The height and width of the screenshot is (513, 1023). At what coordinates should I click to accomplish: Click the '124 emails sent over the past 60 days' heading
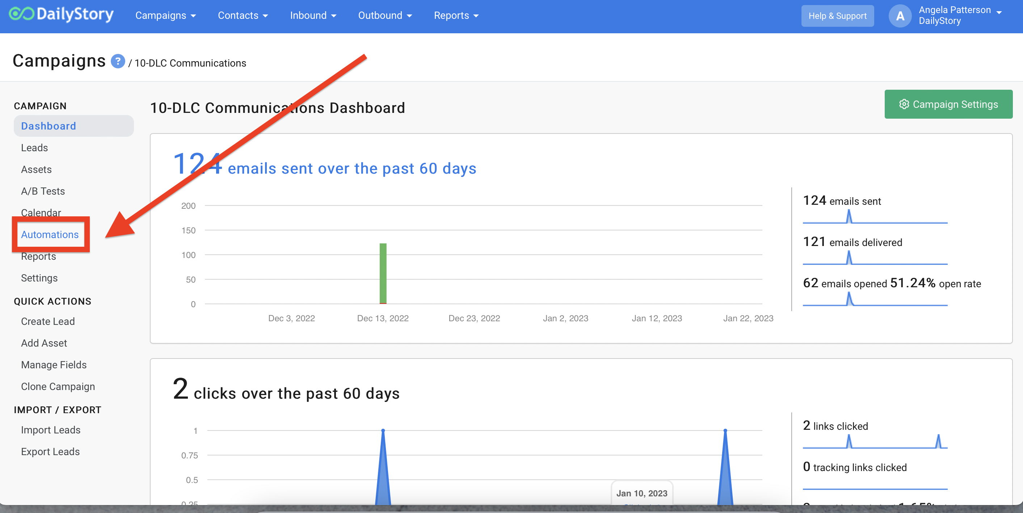(x=324, y=165)
